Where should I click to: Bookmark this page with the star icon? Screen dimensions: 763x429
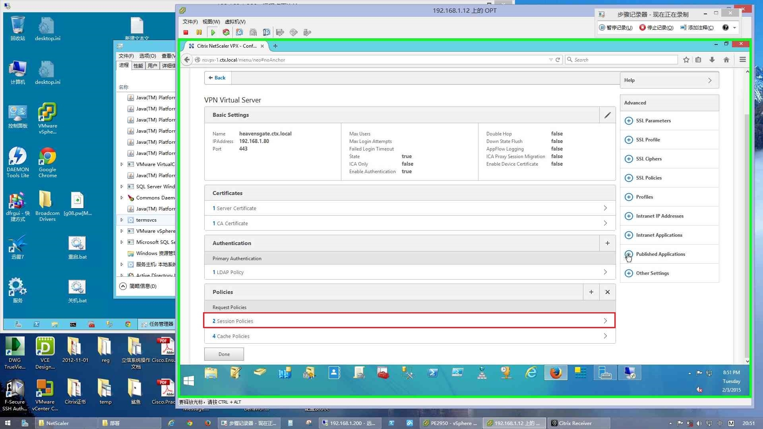[686, 60]
